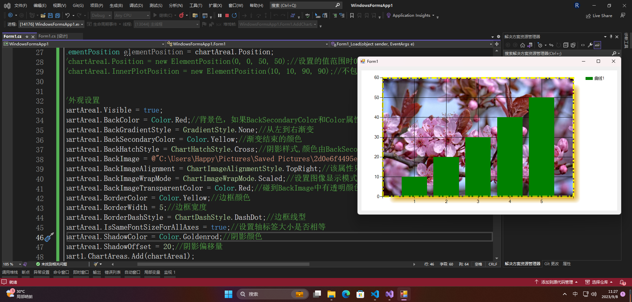
Task: Pause execution with the Break All icon
Action: pyautogui.click(x=220, y=15)
